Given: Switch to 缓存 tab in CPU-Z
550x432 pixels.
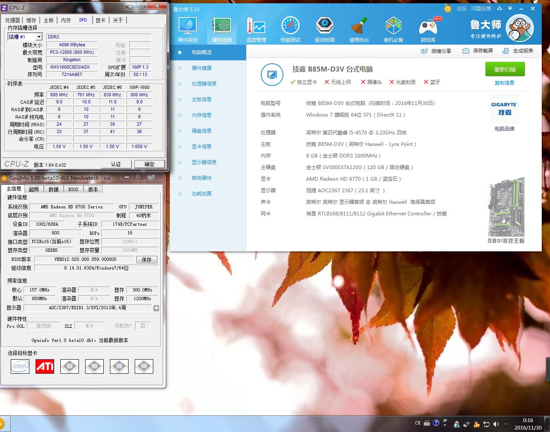Looking at the screenshot, I should tap(31, 20).
